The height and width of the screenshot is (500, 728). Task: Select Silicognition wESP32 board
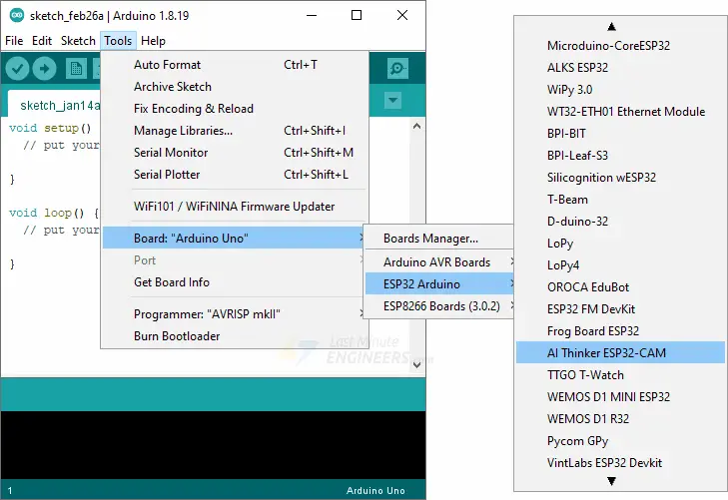tap(620, 178)
